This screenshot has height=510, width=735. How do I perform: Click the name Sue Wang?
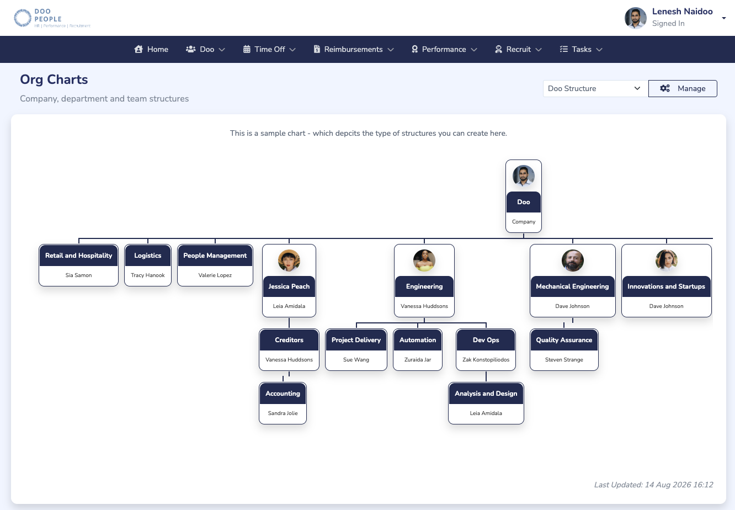point(356,359)
